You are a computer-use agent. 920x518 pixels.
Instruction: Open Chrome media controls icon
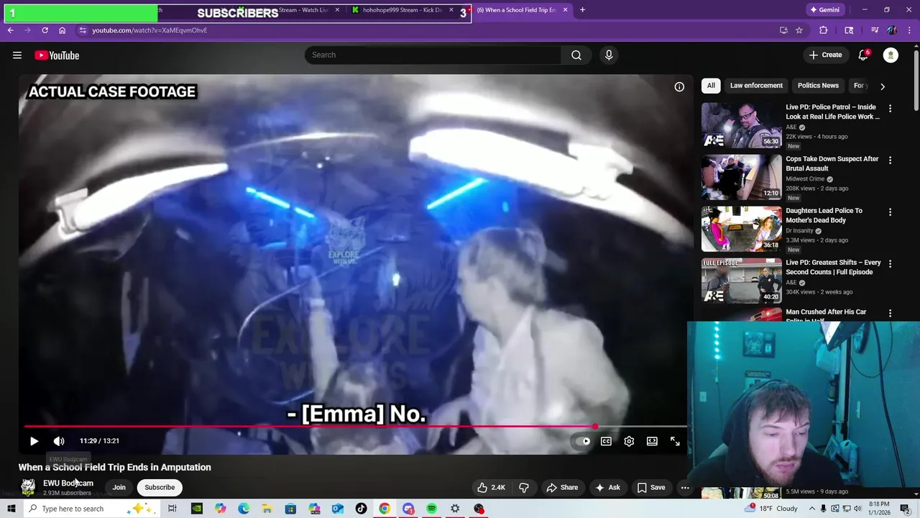pyautogui.click(x=874, y=30)
